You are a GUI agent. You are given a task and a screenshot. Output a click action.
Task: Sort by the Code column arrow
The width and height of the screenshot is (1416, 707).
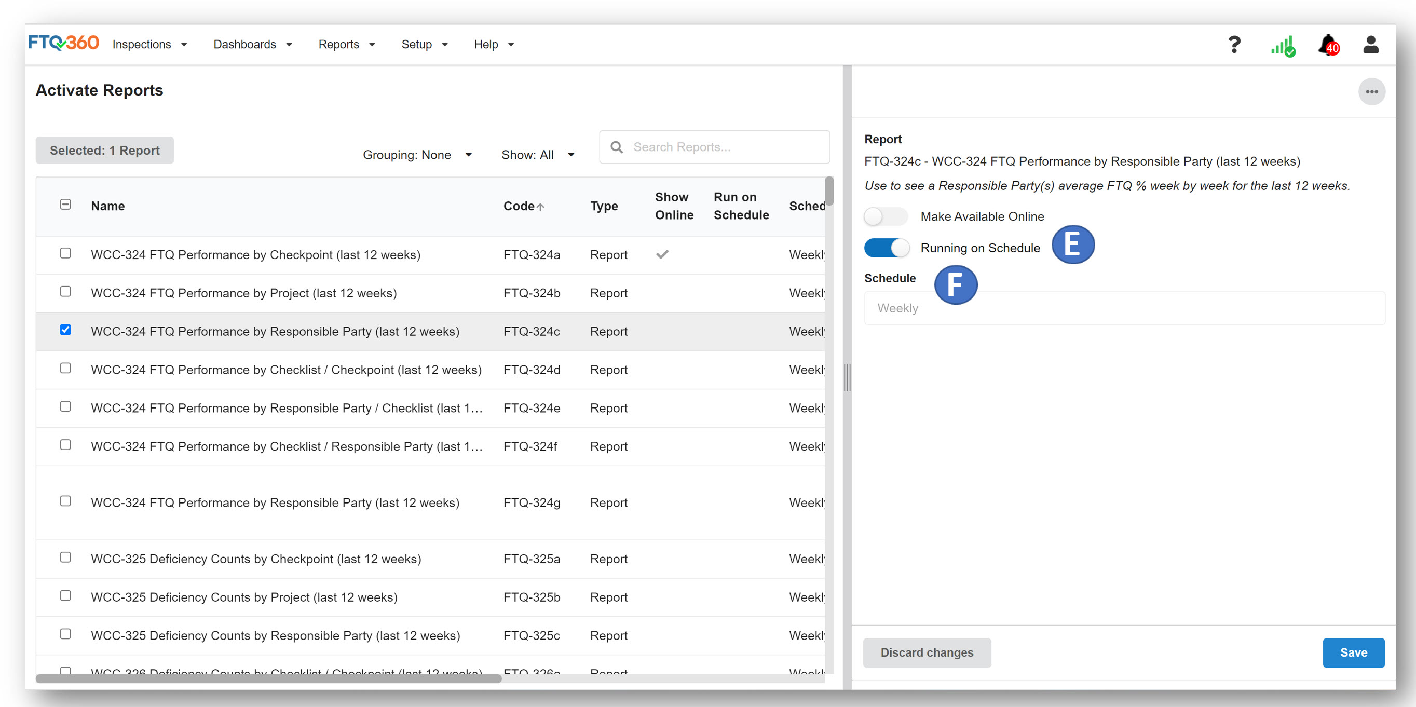click(540, 207)
